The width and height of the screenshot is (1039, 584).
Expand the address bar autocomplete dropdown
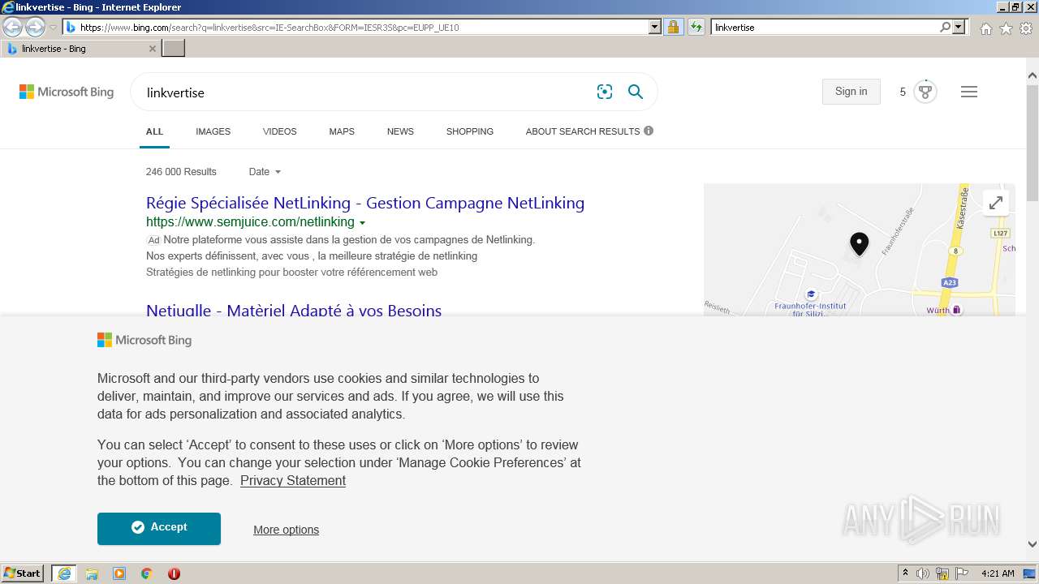(655, 27)
